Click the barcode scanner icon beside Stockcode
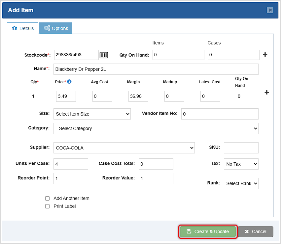Screen dimensions: 281x244 tap(103, 55)
